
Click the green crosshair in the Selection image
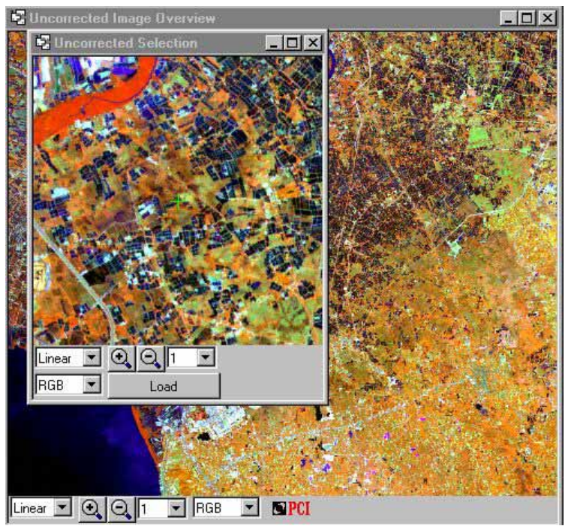(179, 201)
